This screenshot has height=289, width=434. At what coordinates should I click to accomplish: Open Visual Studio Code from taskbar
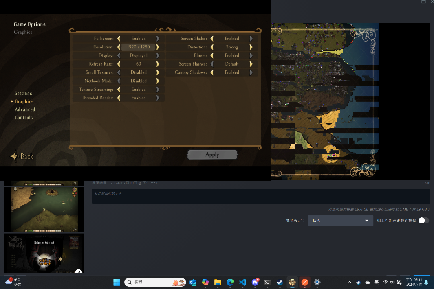coord(242,282)
